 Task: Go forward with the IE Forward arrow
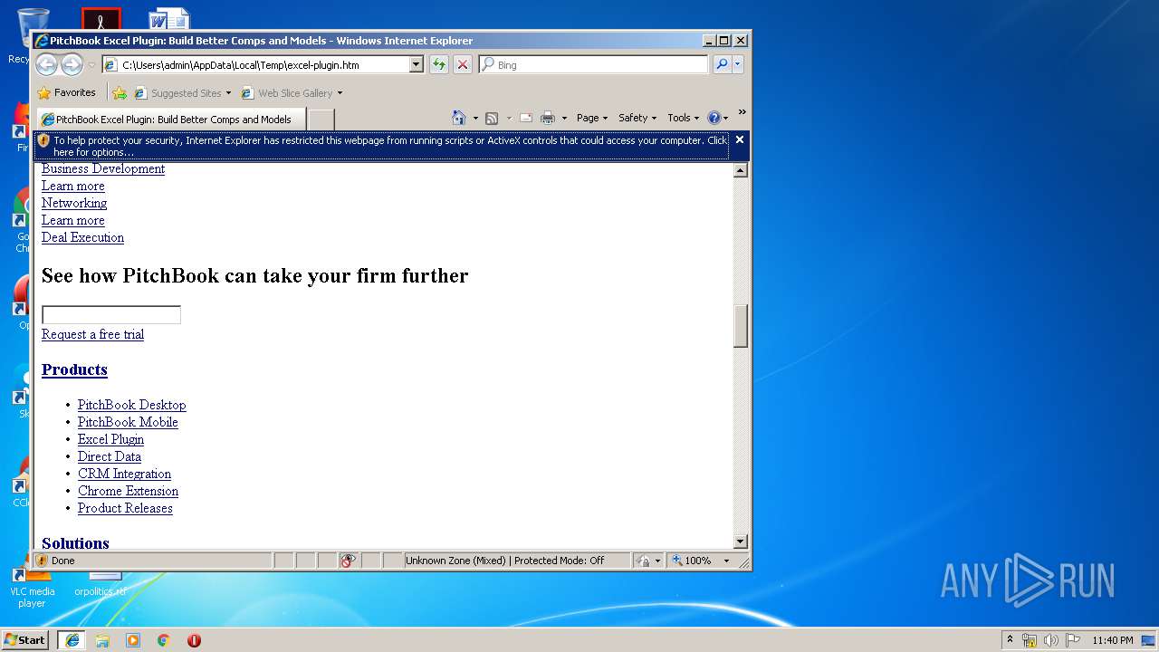click(72, 64)
